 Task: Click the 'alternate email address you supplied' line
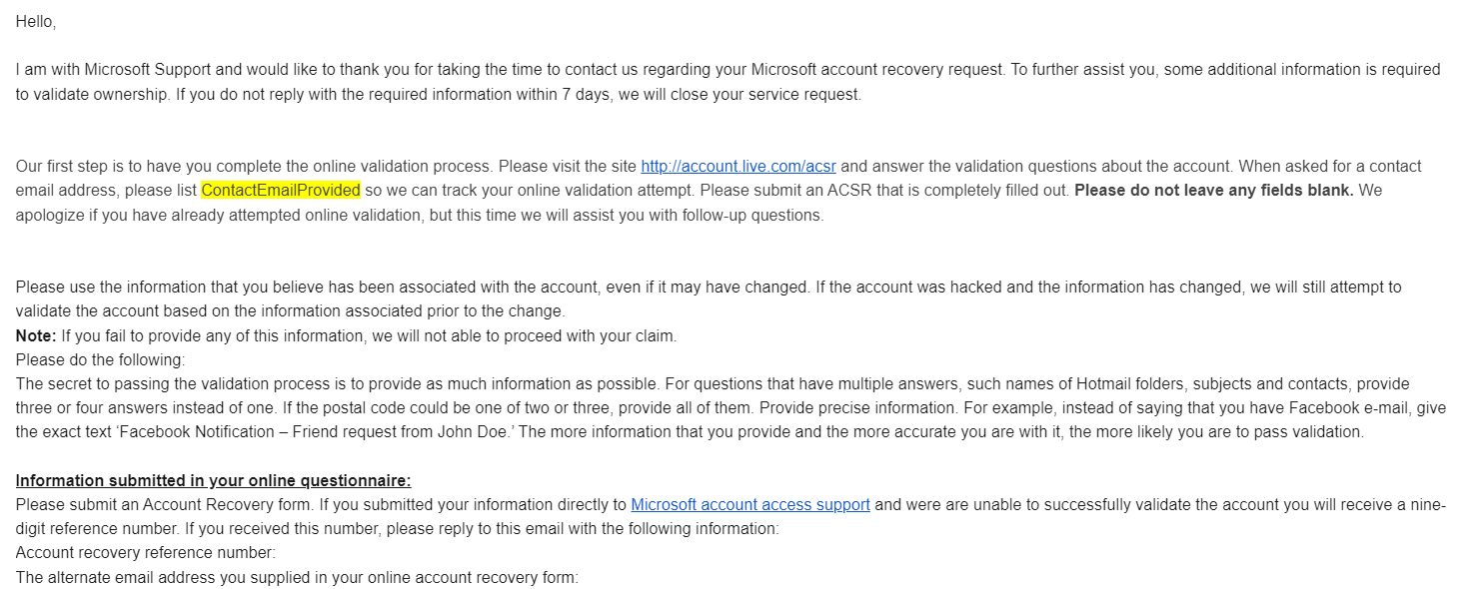[297, 576]
